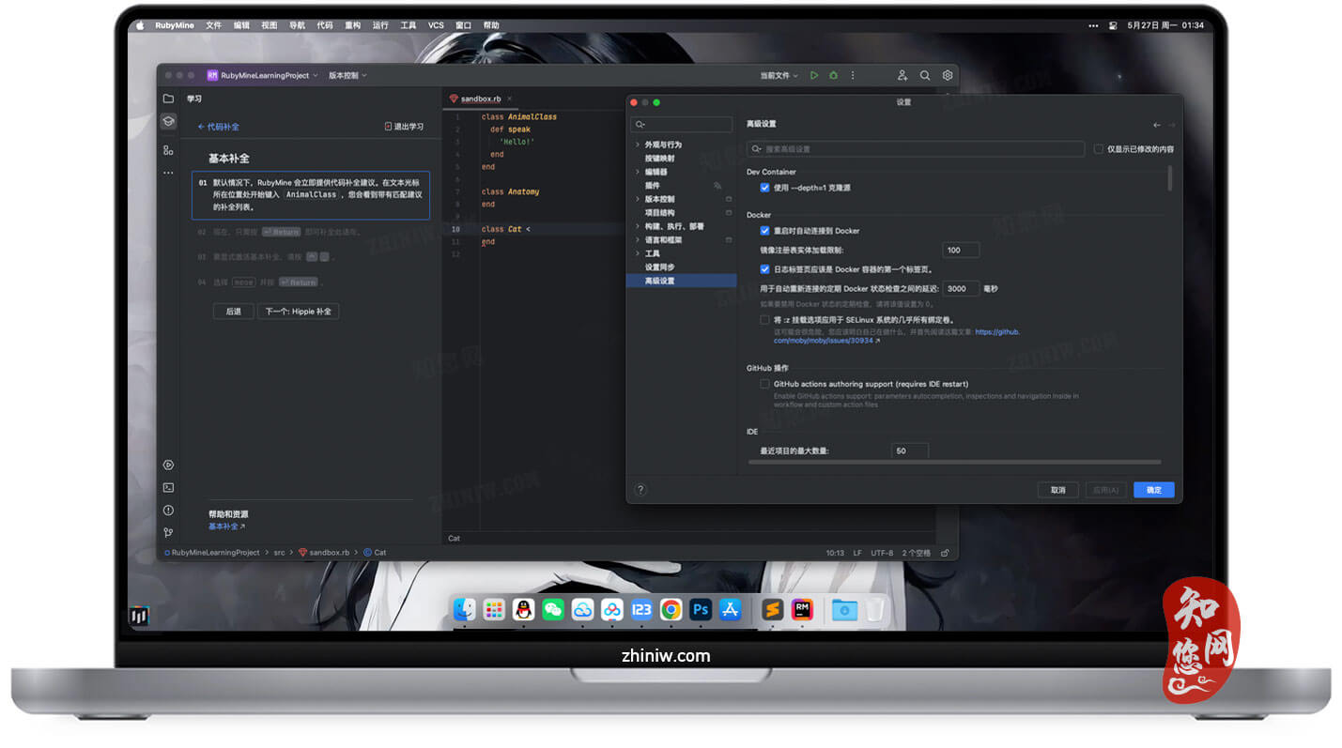Enable the ':z 挂载选项' SELinux checkbox
Viewport: 1342px width, 748px height.
click(x=764, y=320)
